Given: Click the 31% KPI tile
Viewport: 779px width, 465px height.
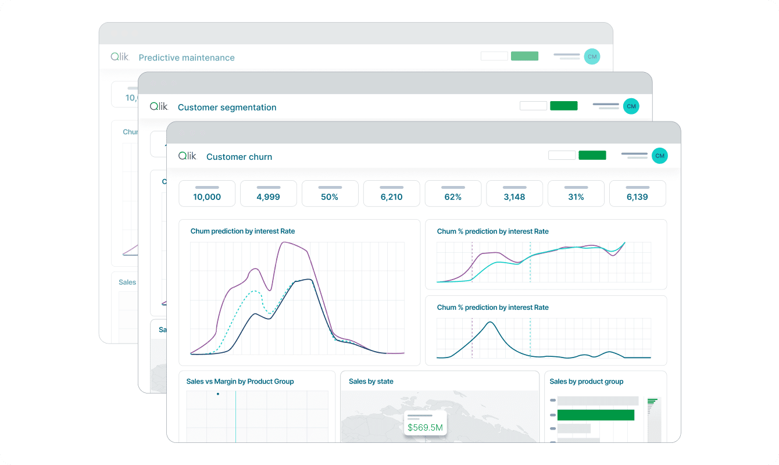Looking at the screenshot, I should 576,194.
